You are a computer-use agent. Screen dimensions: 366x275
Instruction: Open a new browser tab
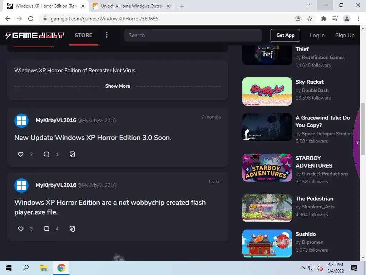point(182,6)
